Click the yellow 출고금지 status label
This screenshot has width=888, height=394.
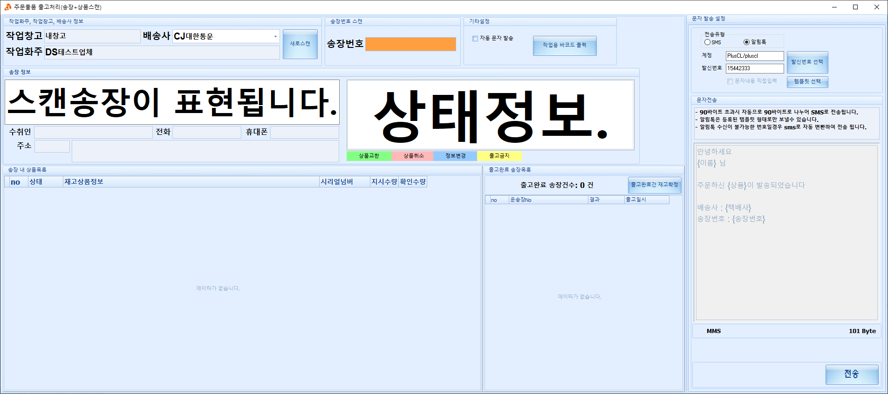tap(499, 156)
